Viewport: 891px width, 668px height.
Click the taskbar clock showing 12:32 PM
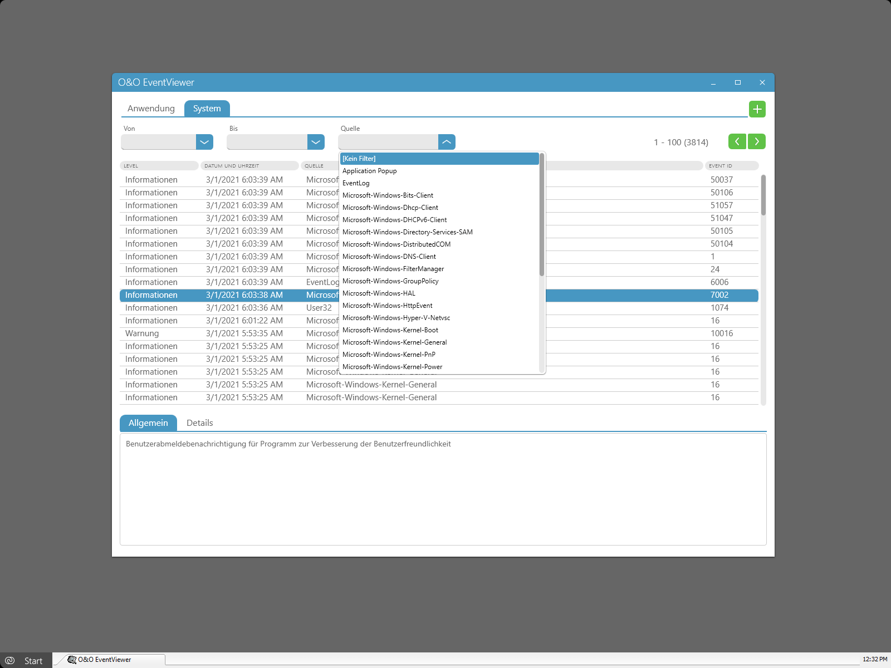[x=875, y=660]
